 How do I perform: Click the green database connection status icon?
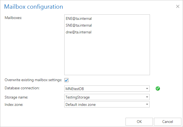158,88
